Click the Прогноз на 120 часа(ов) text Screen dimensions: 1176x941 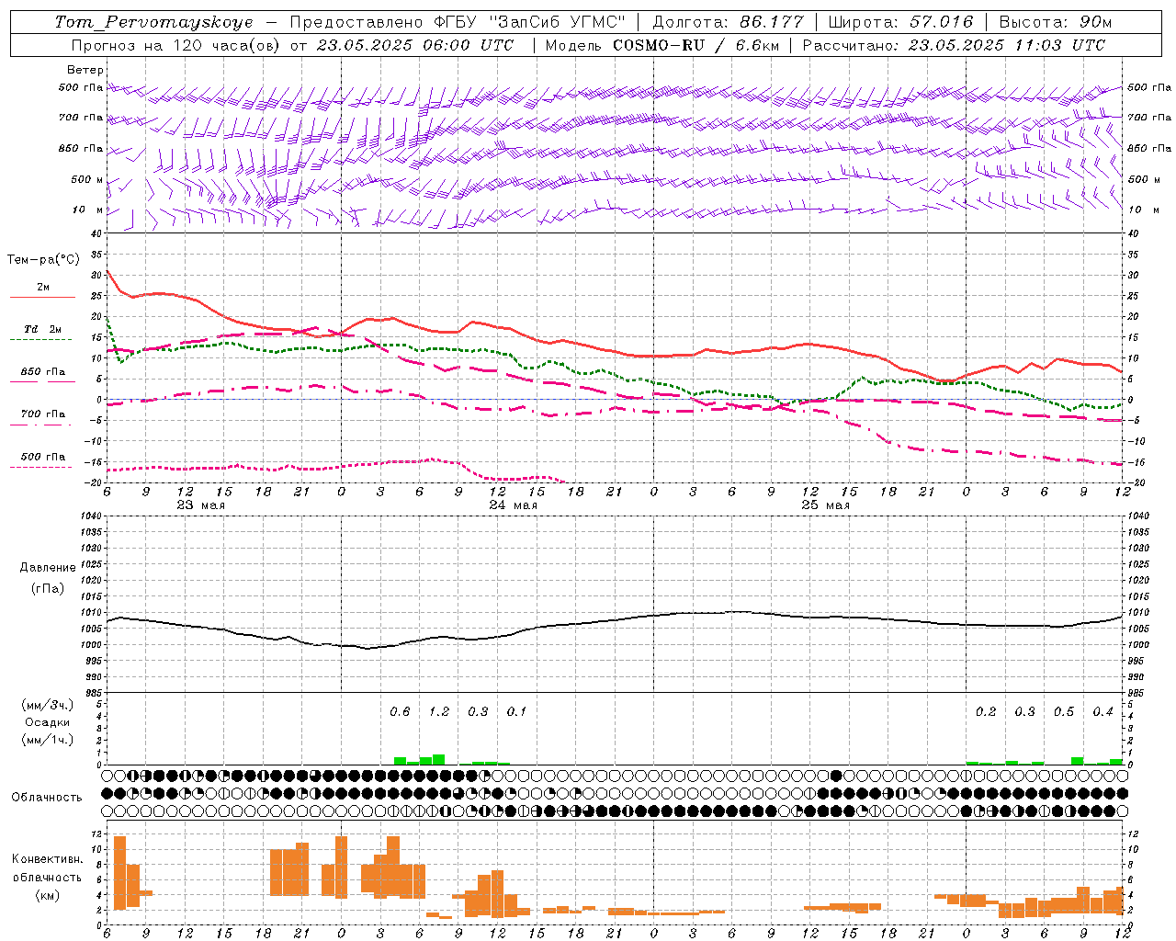[176, 45]
